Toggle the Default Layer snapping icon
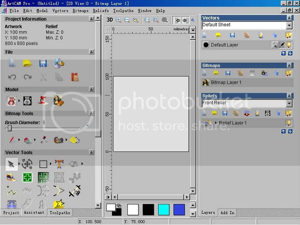300x225 pixels. 282,45
